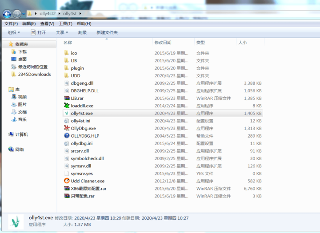Click 新建文件夹 in the toolbar
Screen dimensions: 320x233
click(x=107, y=32)
